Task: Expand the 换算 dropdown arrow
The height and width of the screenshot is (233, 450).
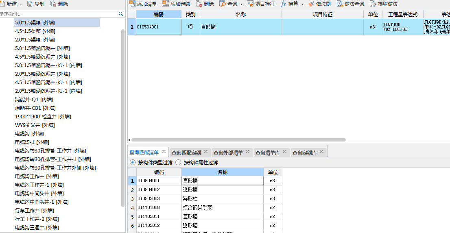Action: point(302,4)
